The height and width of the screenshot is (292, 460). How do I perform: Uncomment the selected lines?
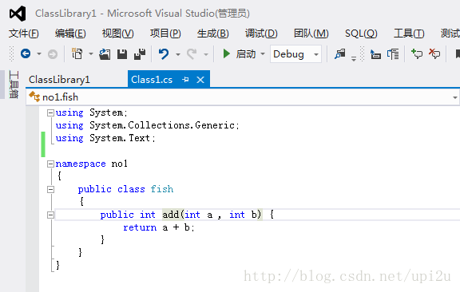click(434, 54)
